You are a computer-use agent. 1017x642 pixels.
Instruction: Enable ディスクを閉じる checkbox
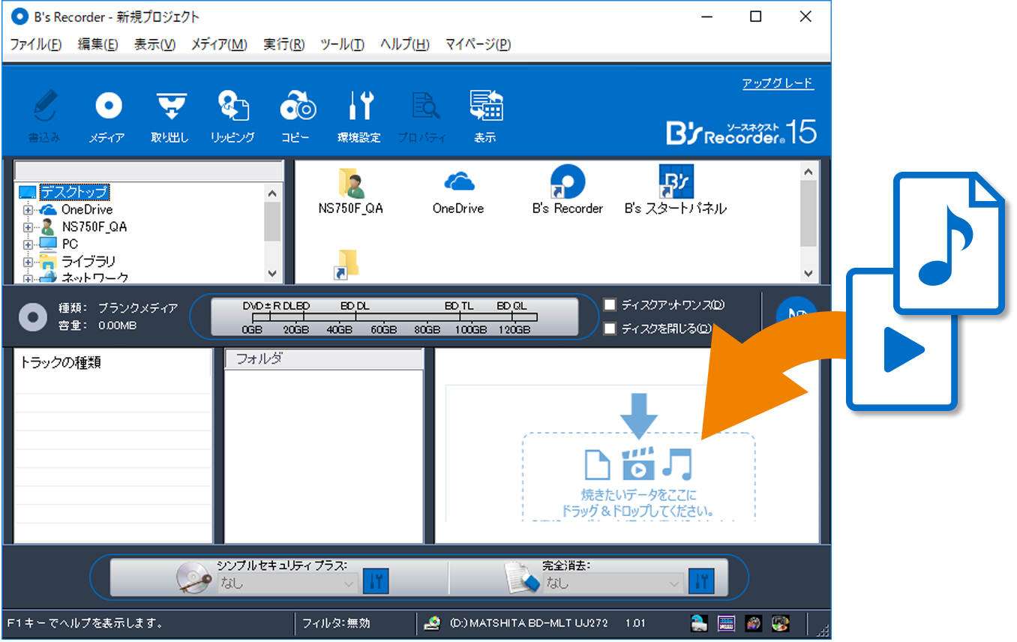(x=610, y=328)
